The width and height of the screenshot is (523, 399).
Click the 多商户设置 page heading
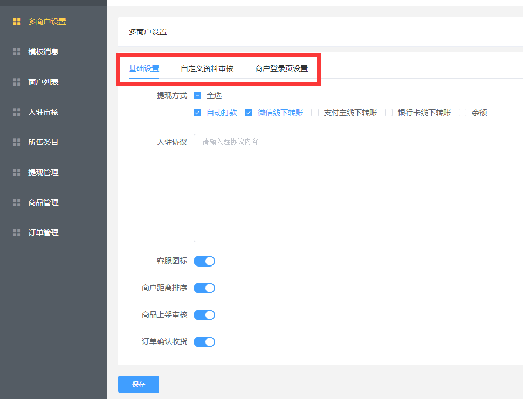148,32
